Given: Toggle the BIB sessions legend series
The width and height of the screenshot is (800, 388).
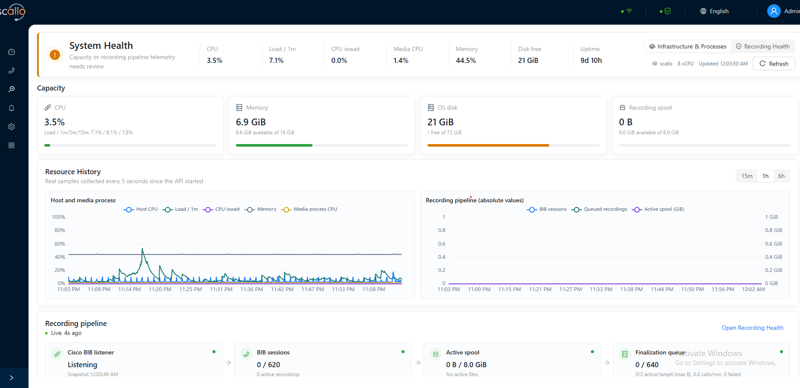Looking at the screenshot, I should tap(547, 209).
